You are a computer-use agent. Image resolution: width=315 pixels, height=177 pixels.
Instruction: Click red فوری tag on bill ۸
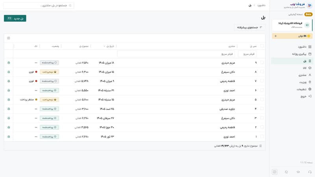[33, 72]
